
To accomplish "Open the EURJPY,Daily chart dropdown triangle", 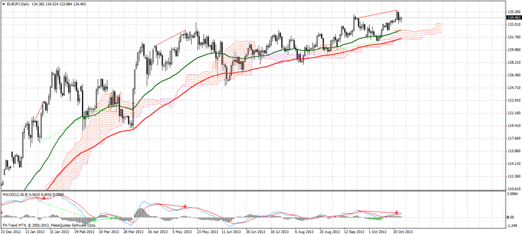I will coord(4,3).
